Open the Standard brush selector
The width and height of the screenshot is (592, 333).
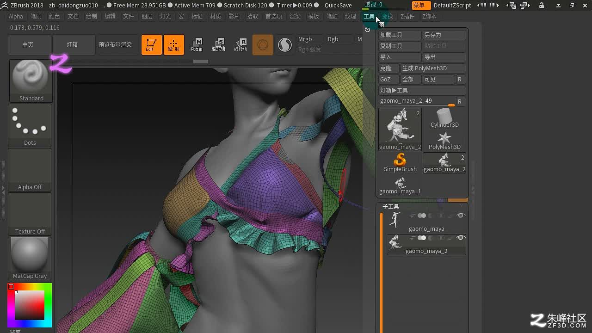pos(31,80)
